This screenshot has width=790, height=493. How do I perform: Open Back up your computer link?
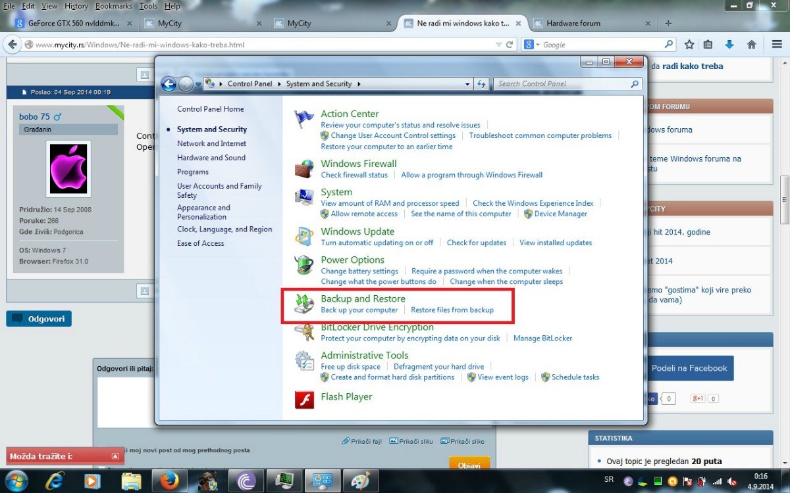pos(359,310)
